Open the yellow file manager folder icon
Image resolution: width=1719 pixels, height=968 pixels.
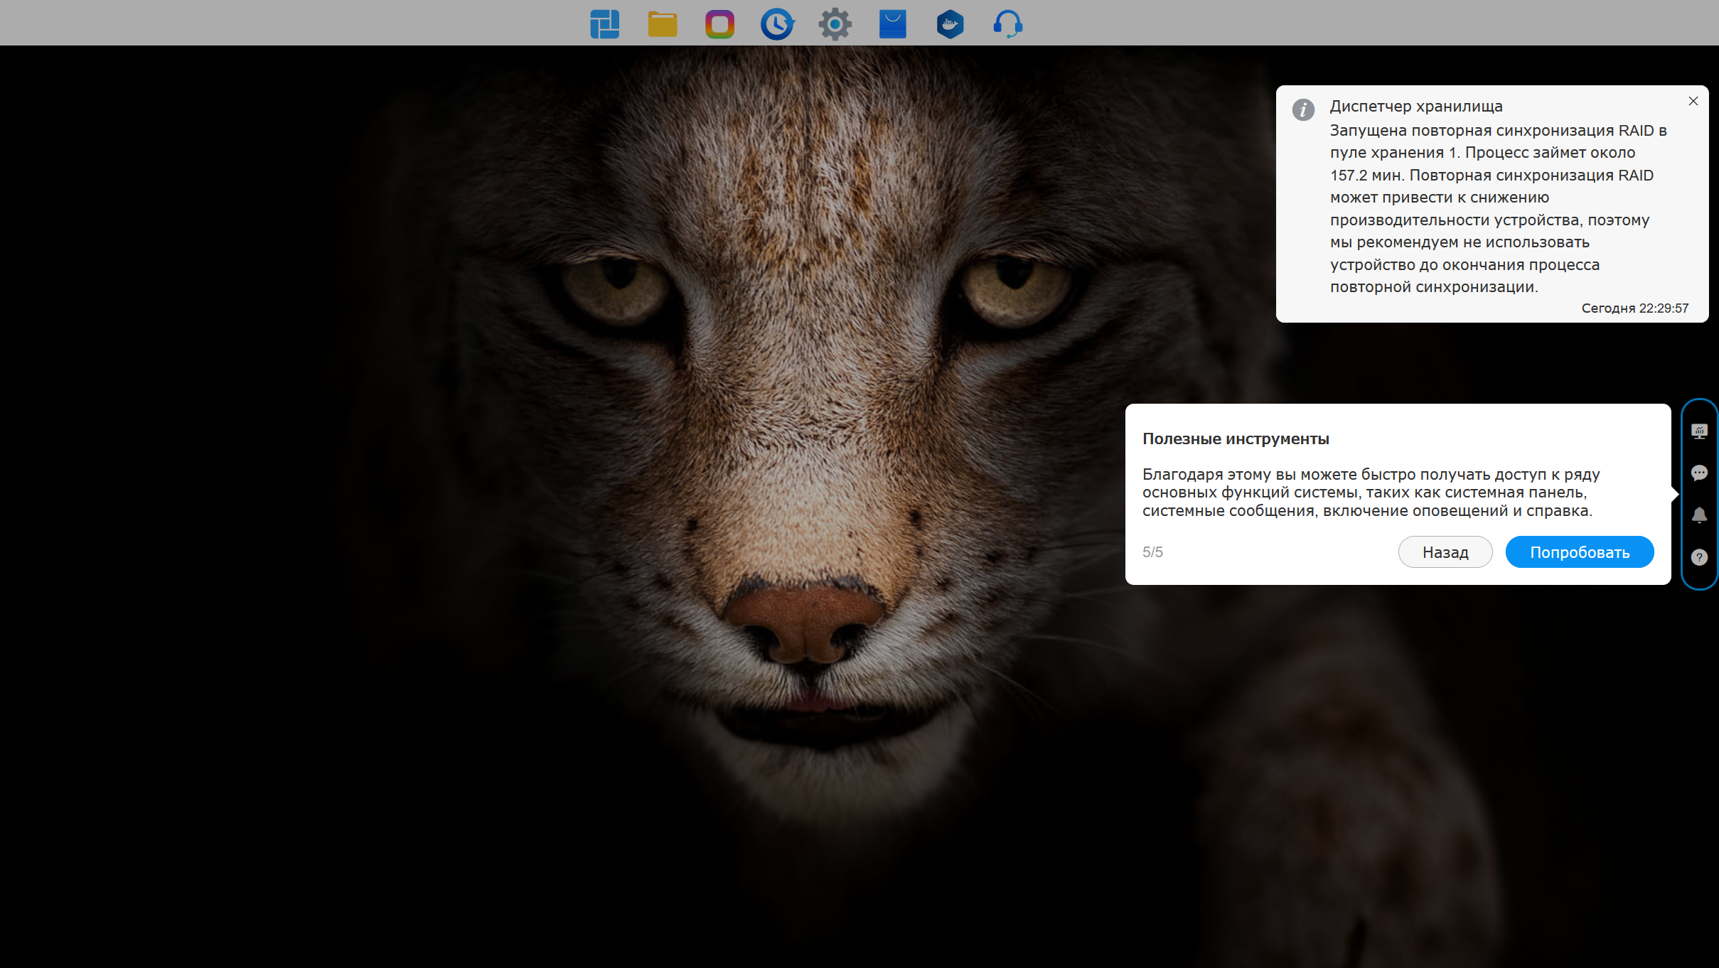coord(662,24)
